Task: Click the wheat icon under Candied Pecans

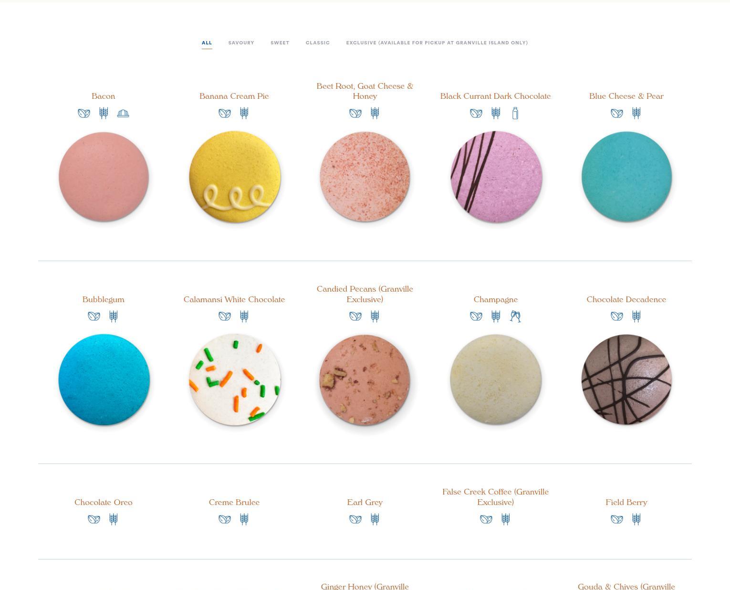Action: [375, 316]
